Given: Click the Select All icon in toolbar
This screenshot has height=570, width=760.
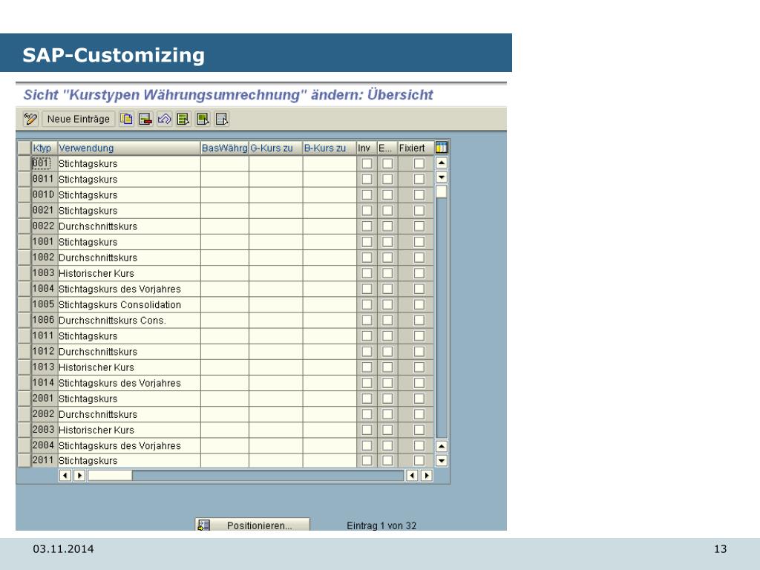Looking at the screenshot, I should (183, 119).
